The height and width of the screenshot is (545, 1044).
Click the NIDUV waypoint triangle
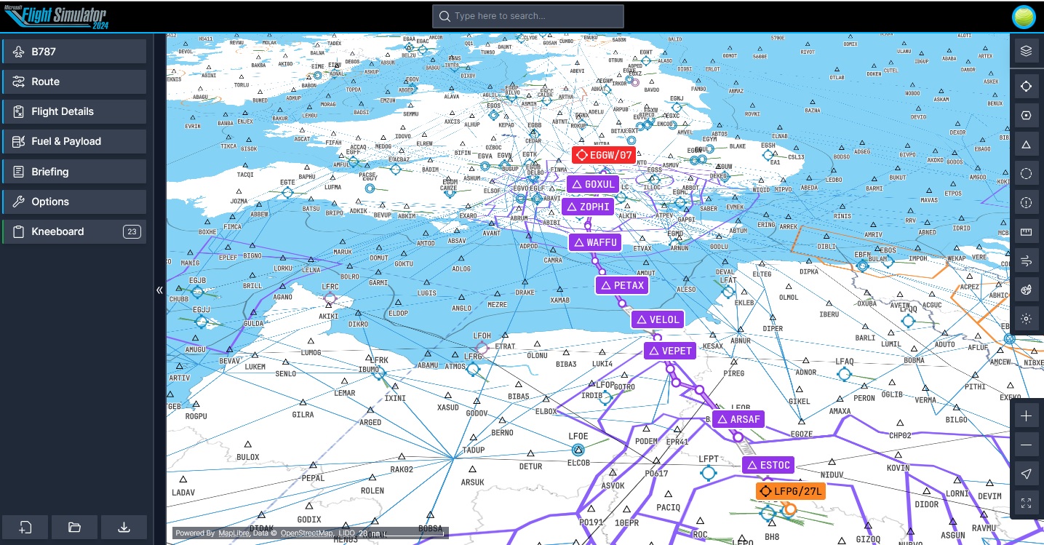pyautogui.click(x=831, y=462)
